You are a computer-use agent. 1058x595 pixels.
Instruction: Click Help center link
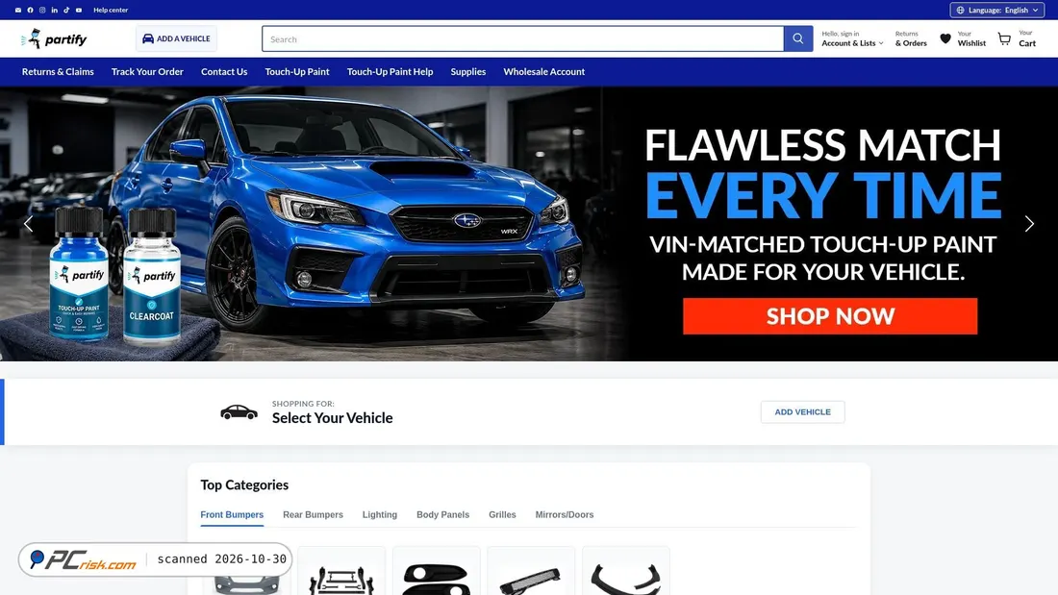[x=111, y=11]
